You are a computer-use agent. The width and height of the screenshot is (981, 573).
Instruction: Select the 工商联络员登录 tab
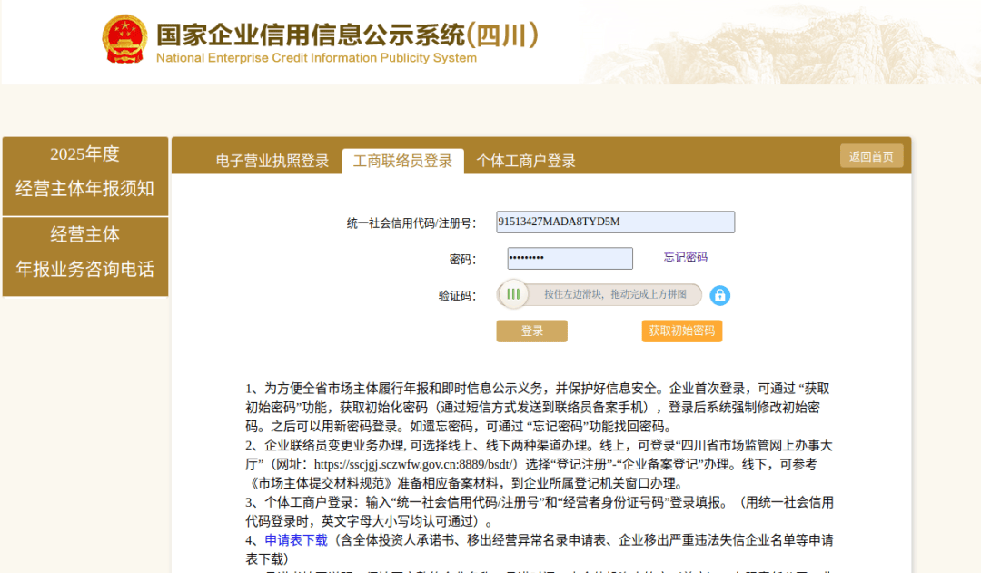point(401,161)
